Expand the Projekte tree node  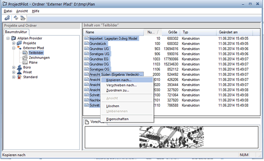click(x=13, y=43)
